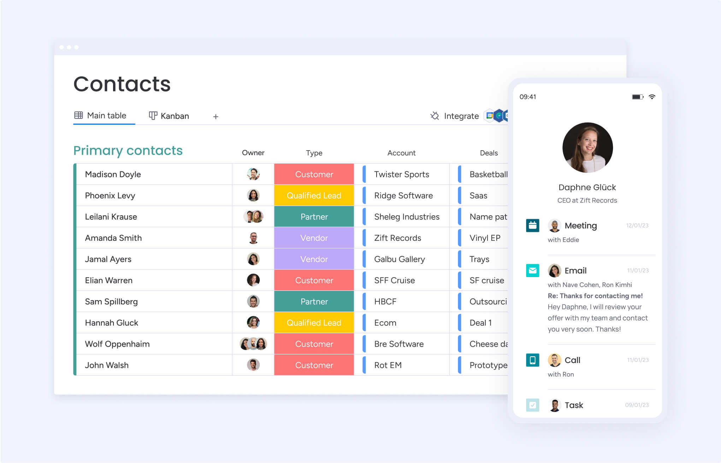Click the add new view icon
721x463 pixels.
214,116
